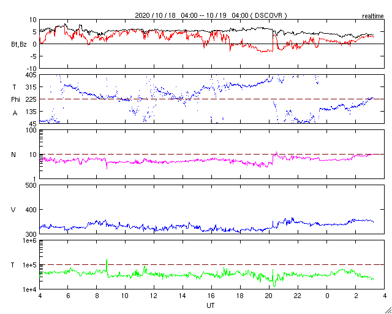Select the 300 tick on the V axis
This screenshot has height=314, width=392.
pyautogui.click(x=31, y=234)
